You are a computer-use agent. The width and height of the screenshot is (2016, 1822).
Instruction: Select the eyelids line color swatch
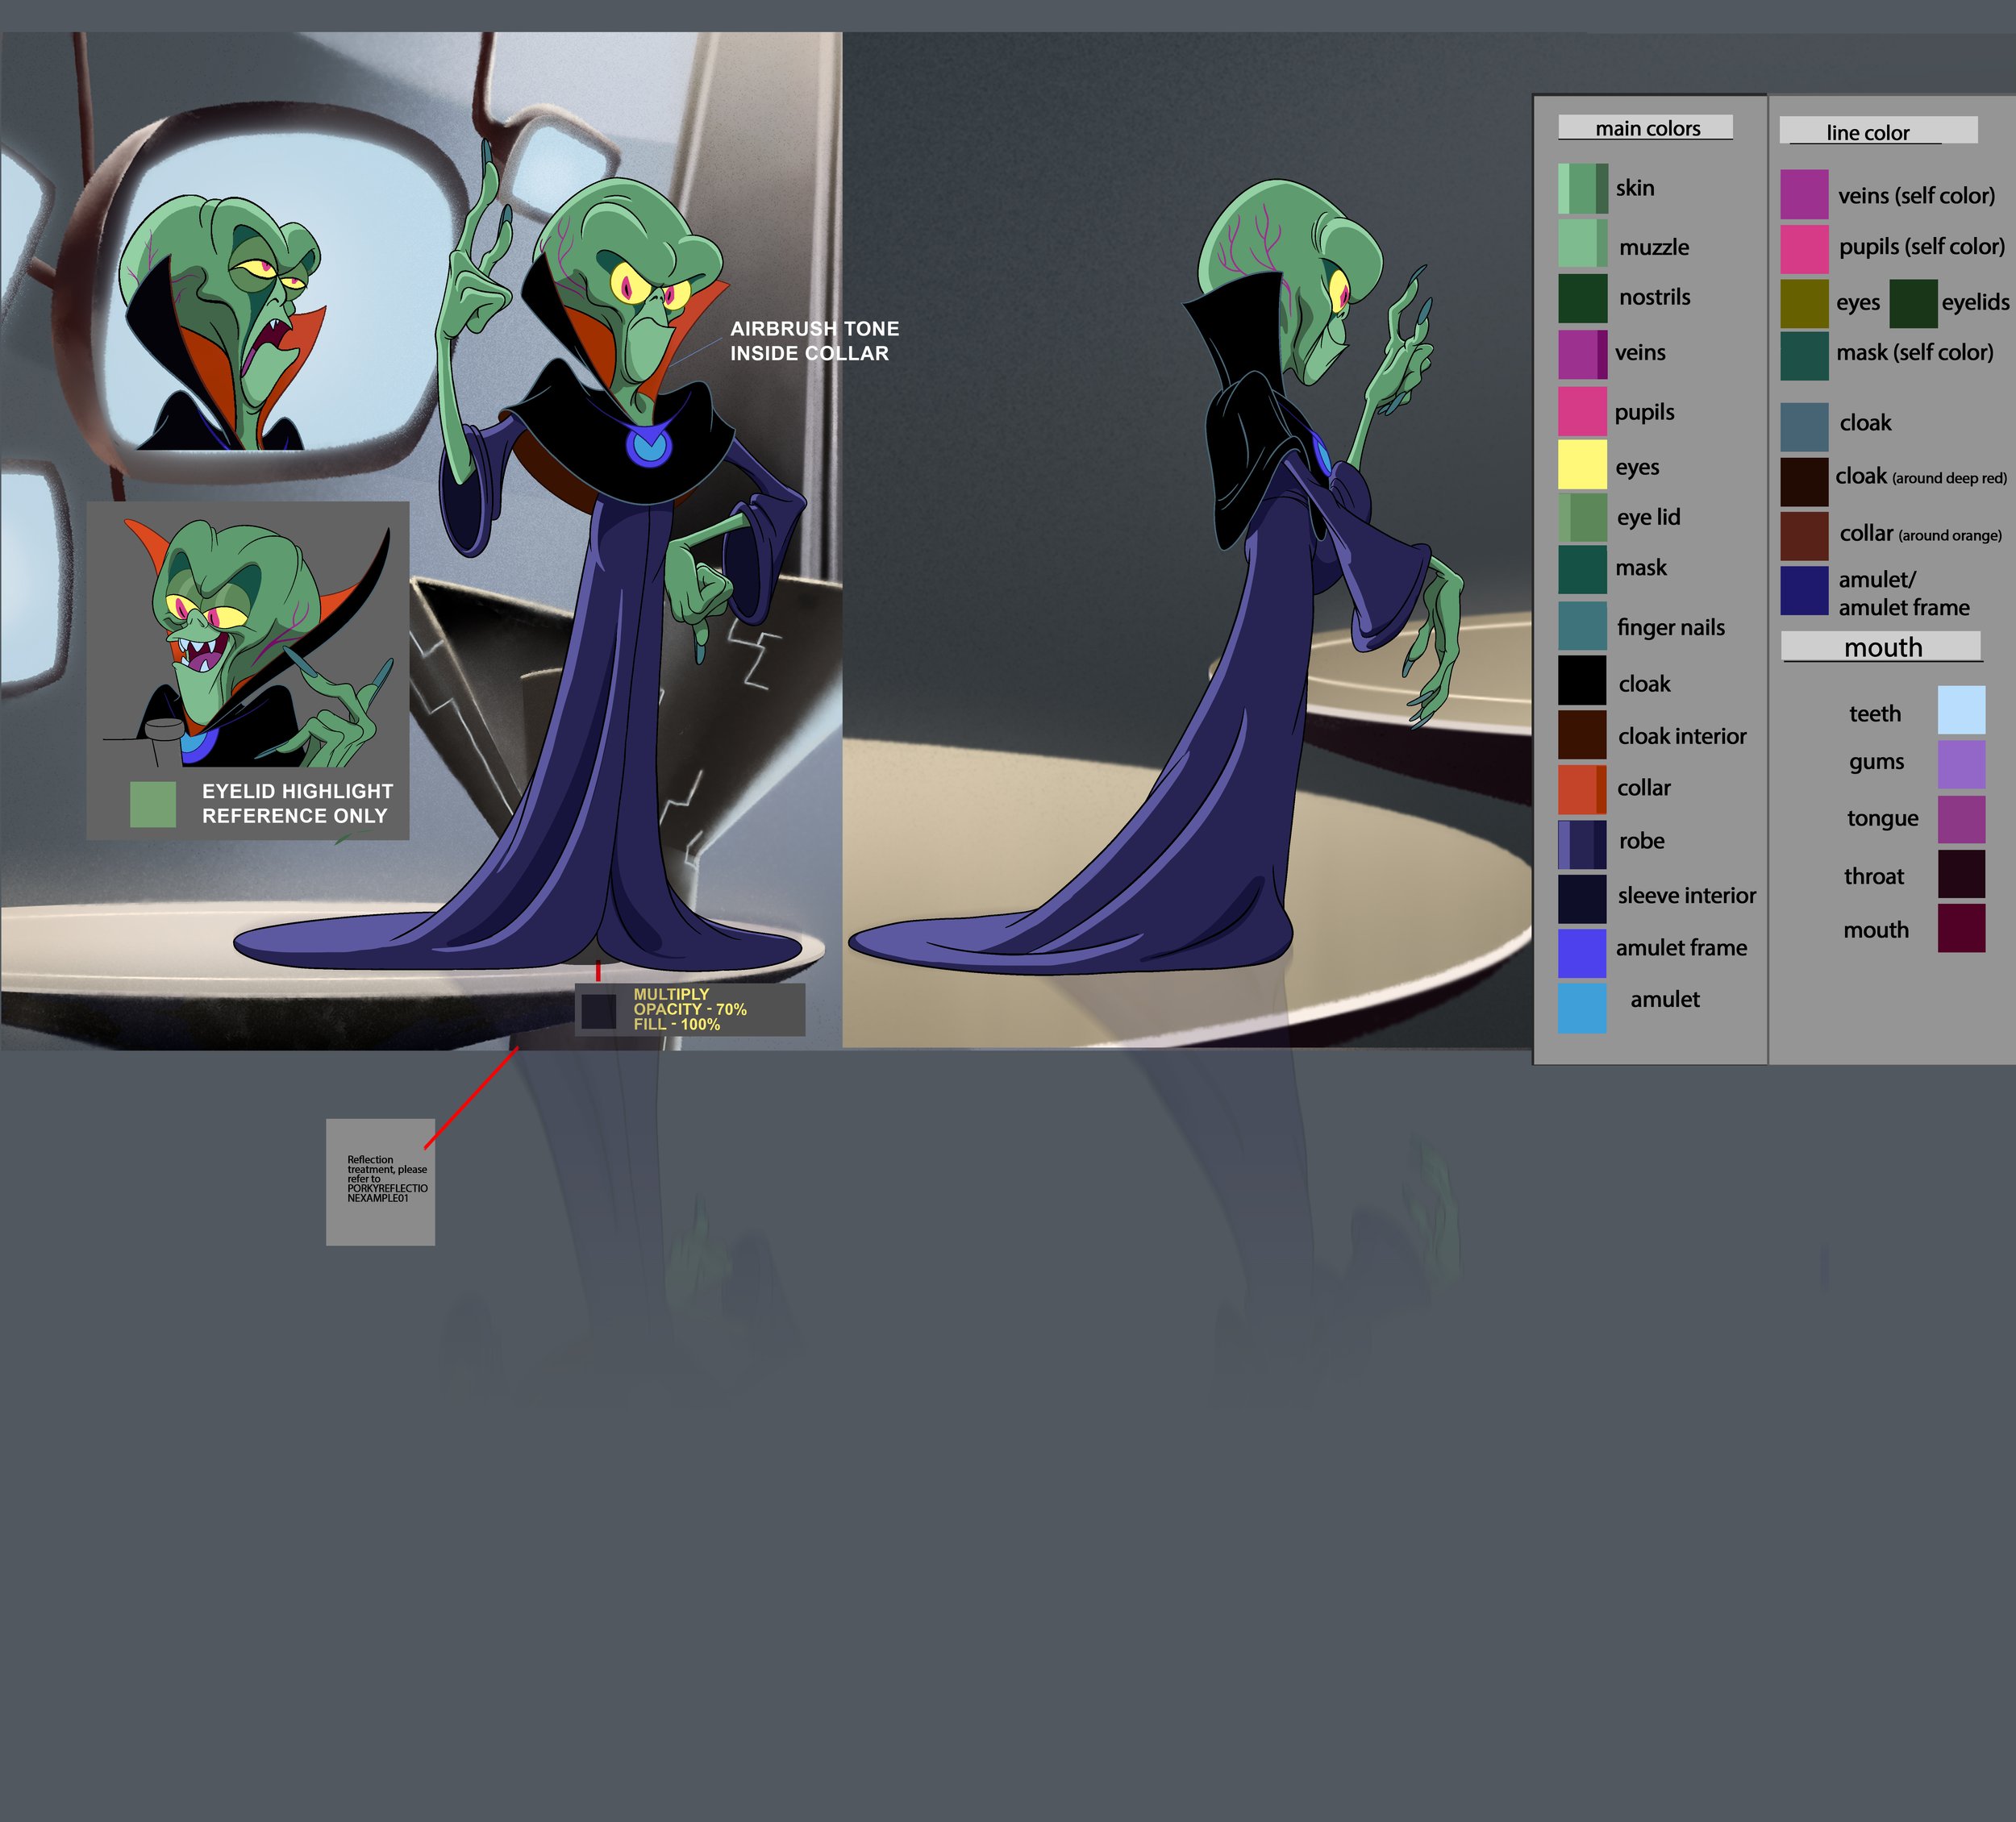pyautogui.click(x=1913, y=304)
